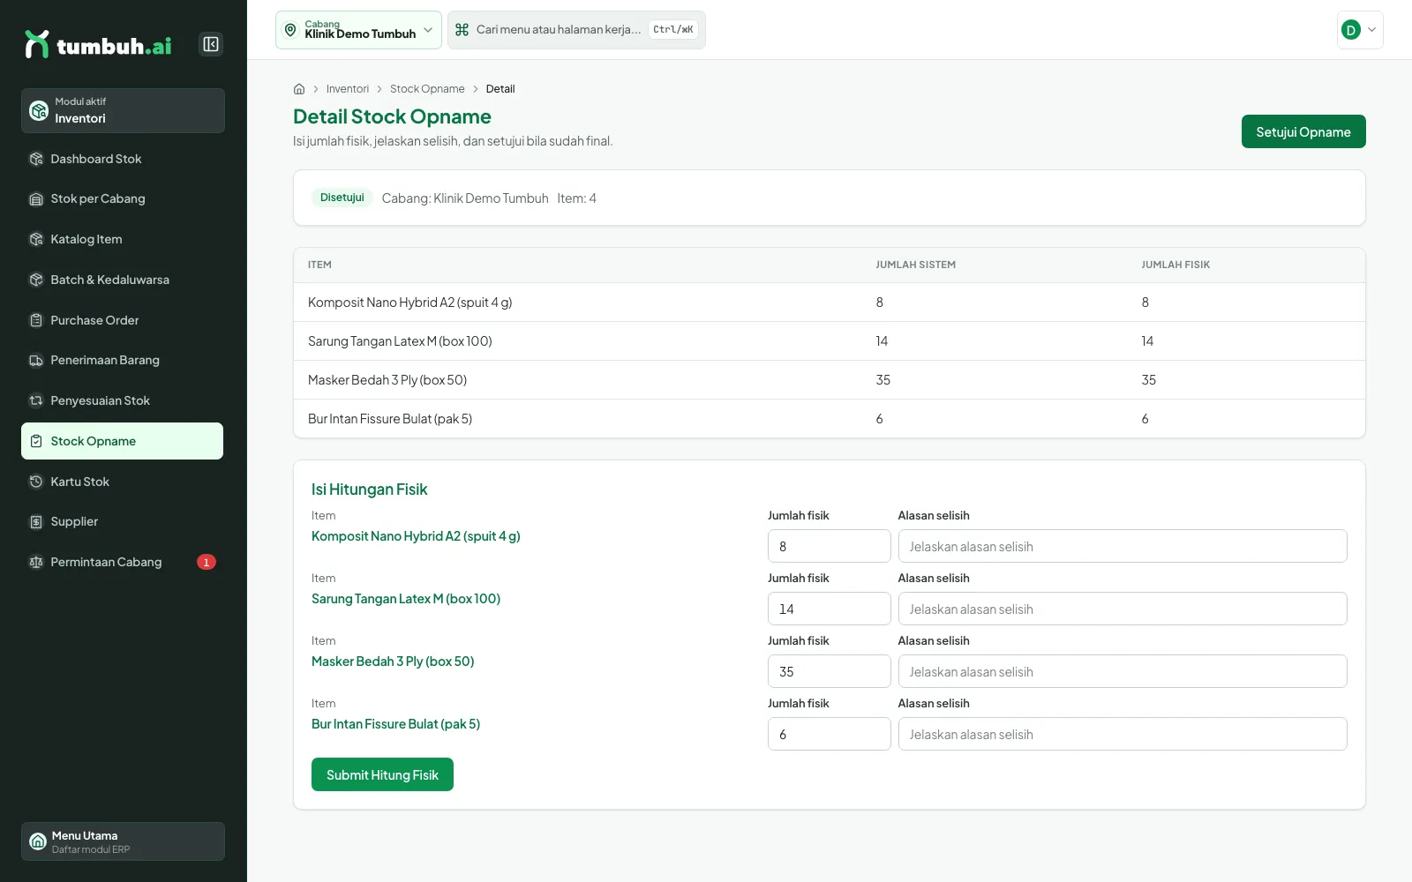Viewport: 1412px width, 882px height.
Task: Click the tumbuh.ai logo
Action: click(x=98, y=44)
